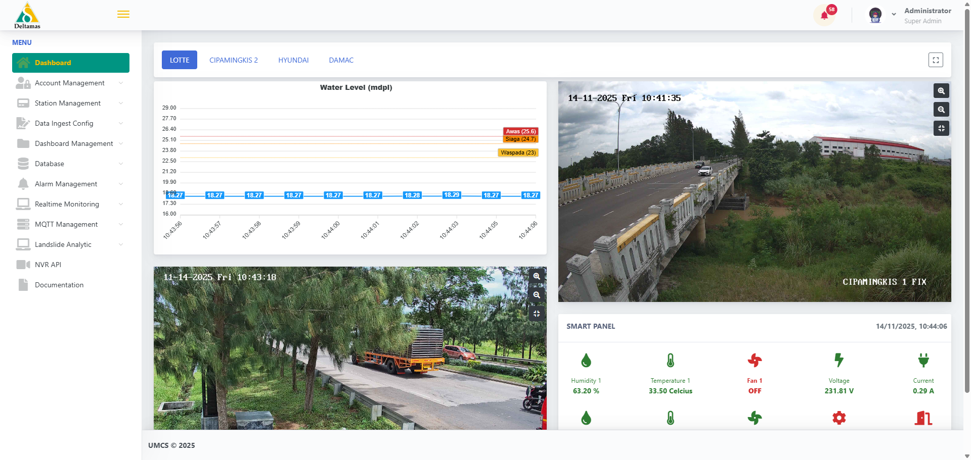Image resolution: width=971 pixels, height=460 pixels.
Task: Zoom out the CIPAMINGKIS 1 camera view
Action: [x=941, y=110]
